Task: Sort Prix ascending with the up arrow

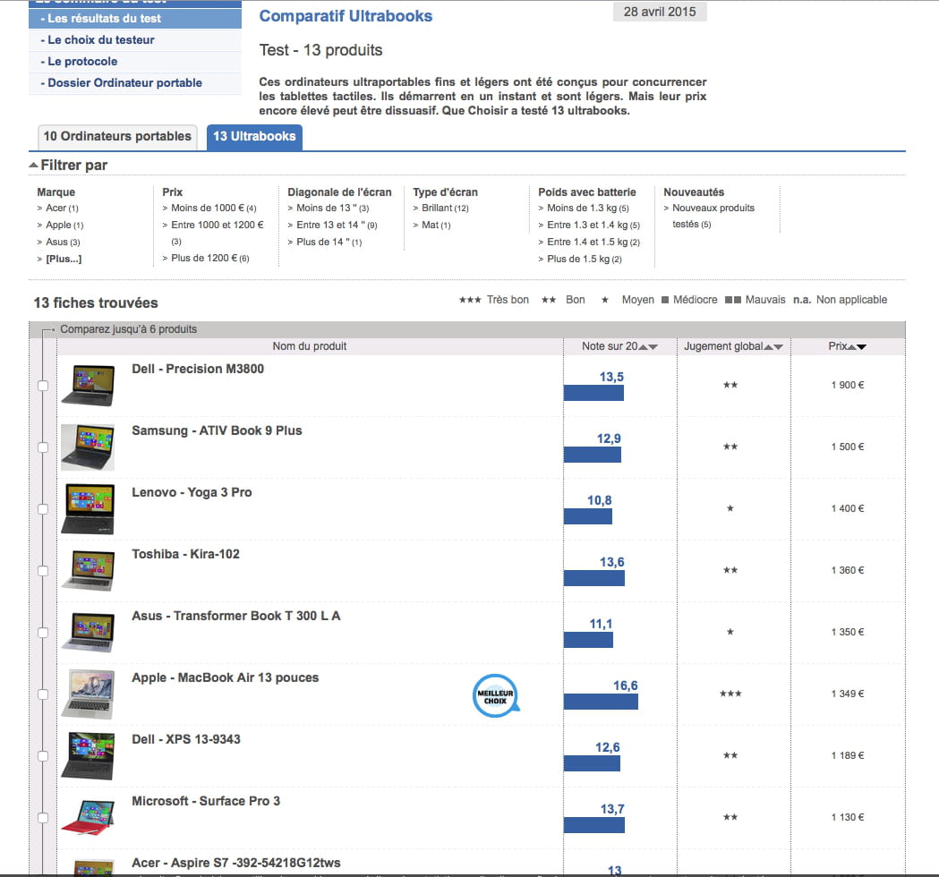Action: pyautogui.click(x=851, y=346)
